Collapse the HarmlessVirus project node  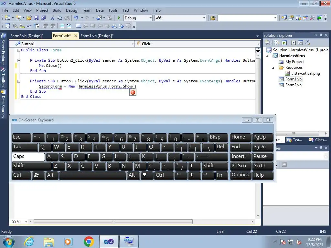pyautogui.click(x=267, y=56)
